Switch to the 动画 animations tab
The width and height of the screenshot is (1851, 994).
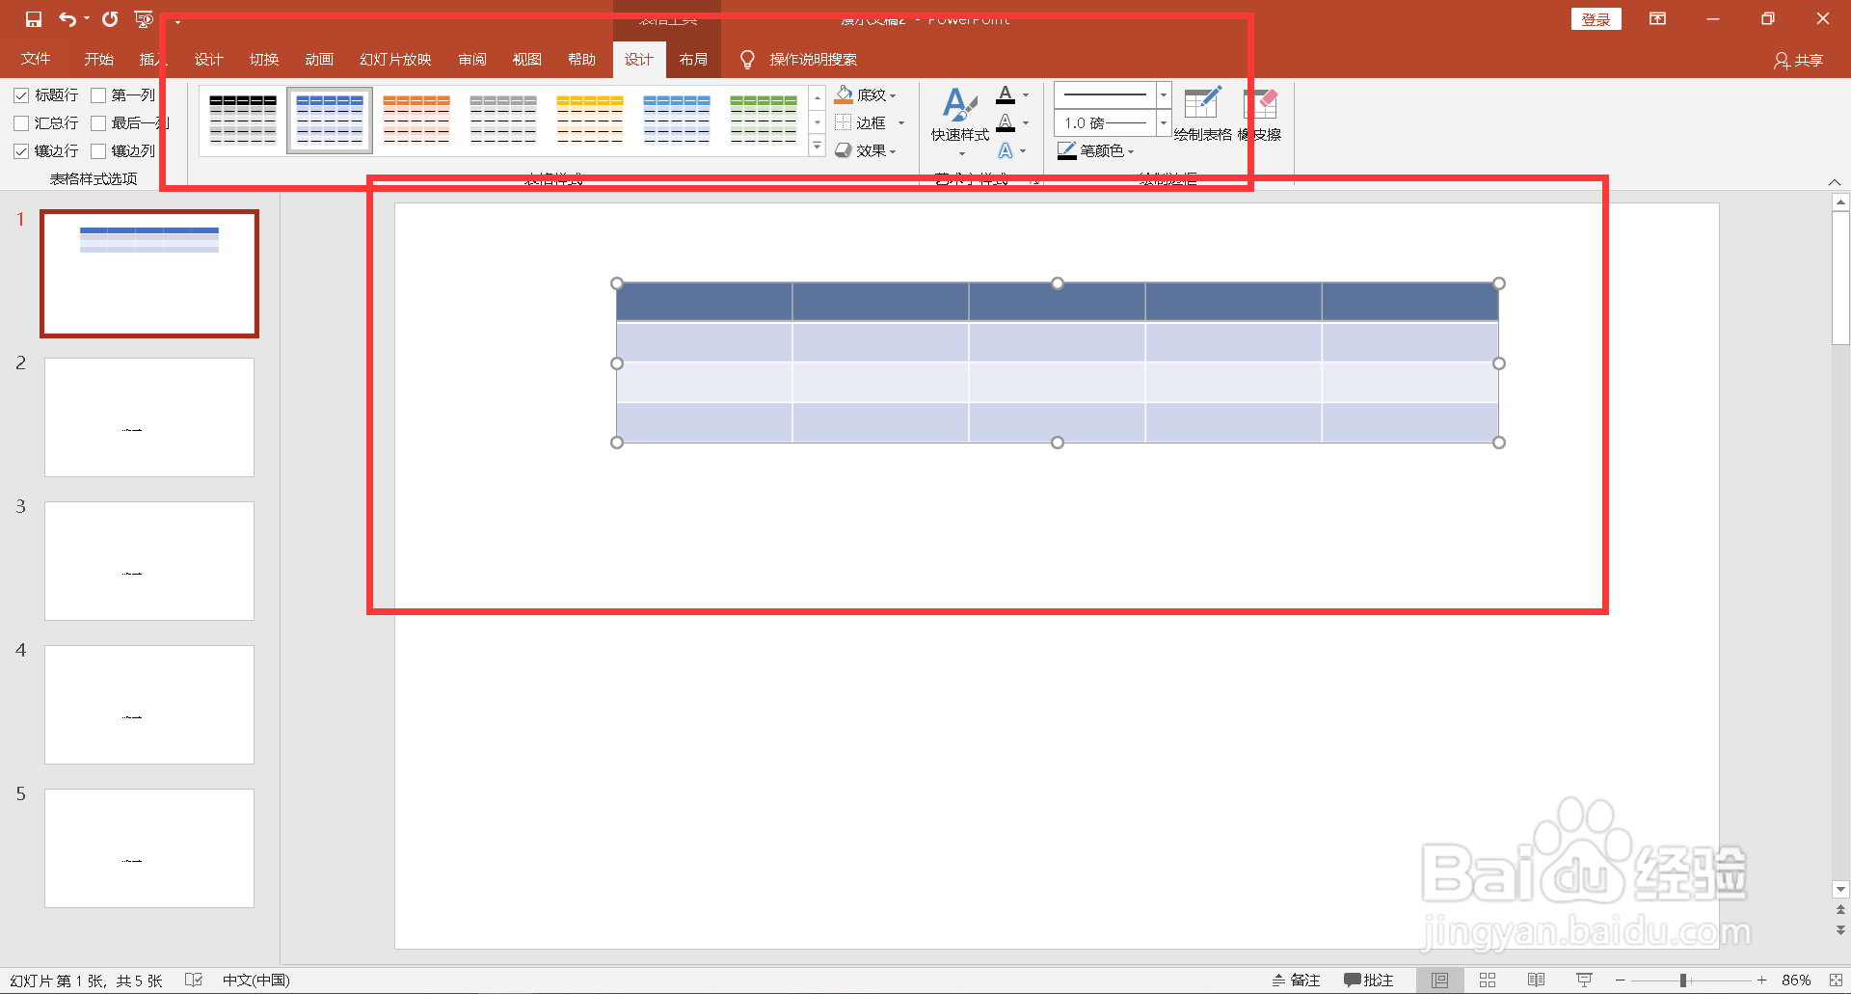319,60
